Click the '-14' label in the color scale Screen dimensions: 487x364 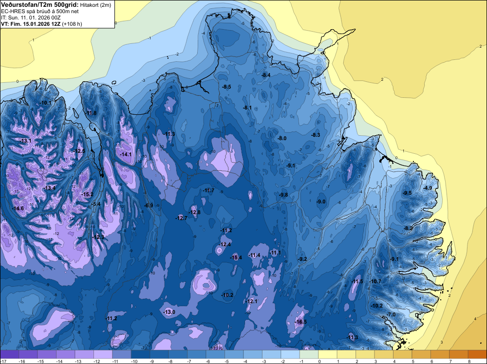coord(59,361)
